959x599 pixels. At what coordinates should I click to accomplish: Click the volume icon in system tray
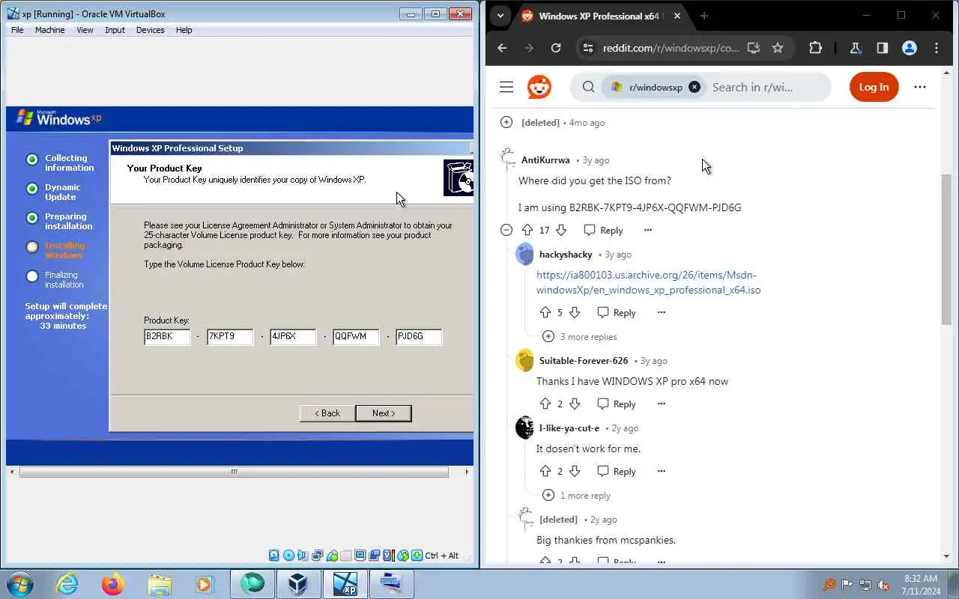pyautogui.click(x=883, y=585)
